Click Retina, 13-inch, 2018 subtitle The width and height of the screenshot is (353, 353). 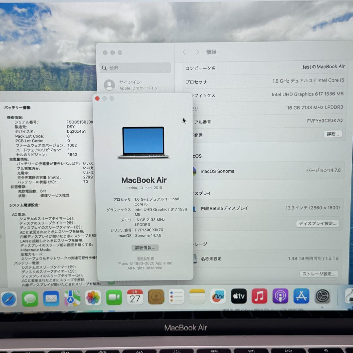coord(144,188)
